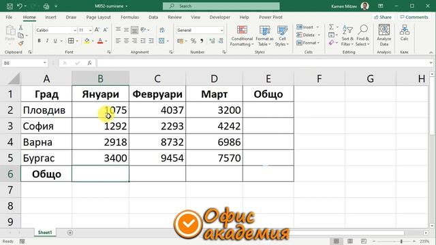Click Increase Indent icon
This screenshot has height=245, width=436.
tap(151, 41)
